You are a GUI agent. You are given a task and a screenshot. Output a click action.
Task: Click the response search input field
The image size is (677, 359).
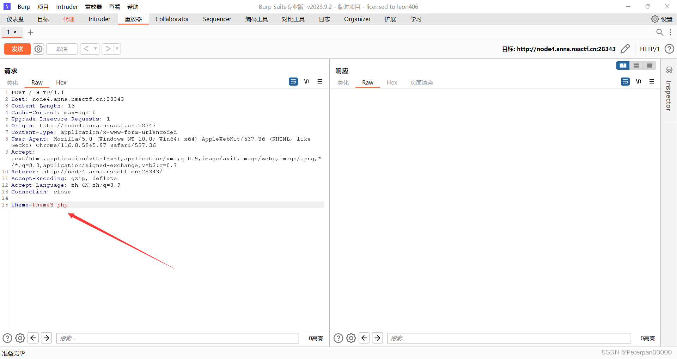click(x=509, y=338)
